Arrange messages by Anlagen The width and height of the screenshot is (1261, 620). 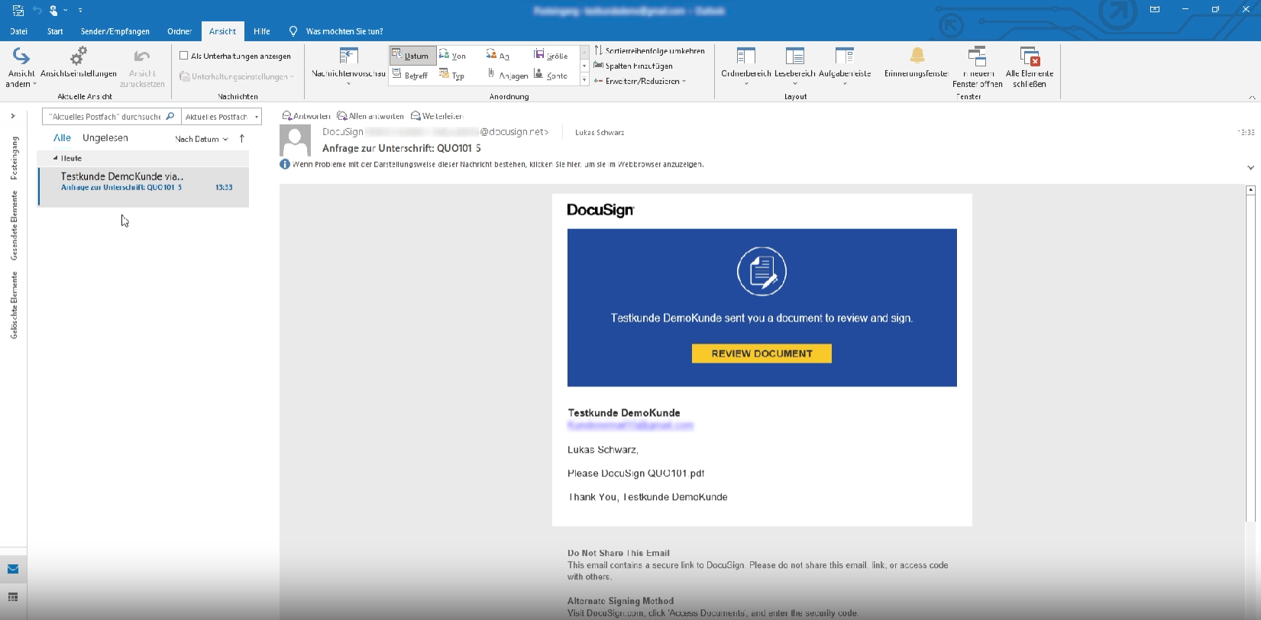tap(507, 75)
